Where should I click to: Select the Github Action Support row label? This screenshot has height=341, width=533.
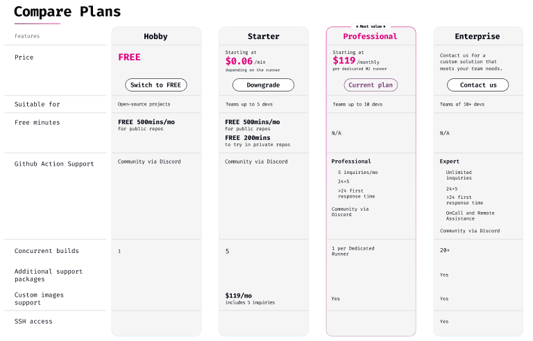54,164
